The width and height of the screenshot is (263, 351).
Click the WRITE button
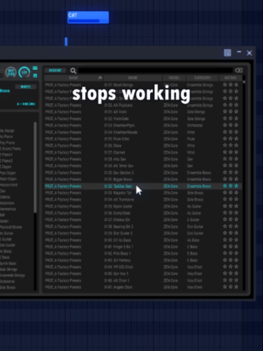click(x=26, y=87)
